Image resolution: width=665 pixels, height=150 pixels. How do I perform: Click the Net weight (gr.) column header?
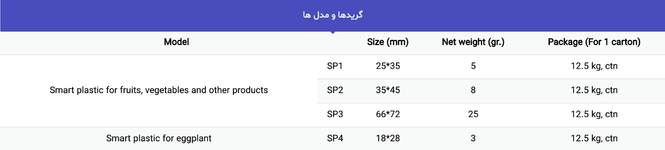[x=473, y=42]
